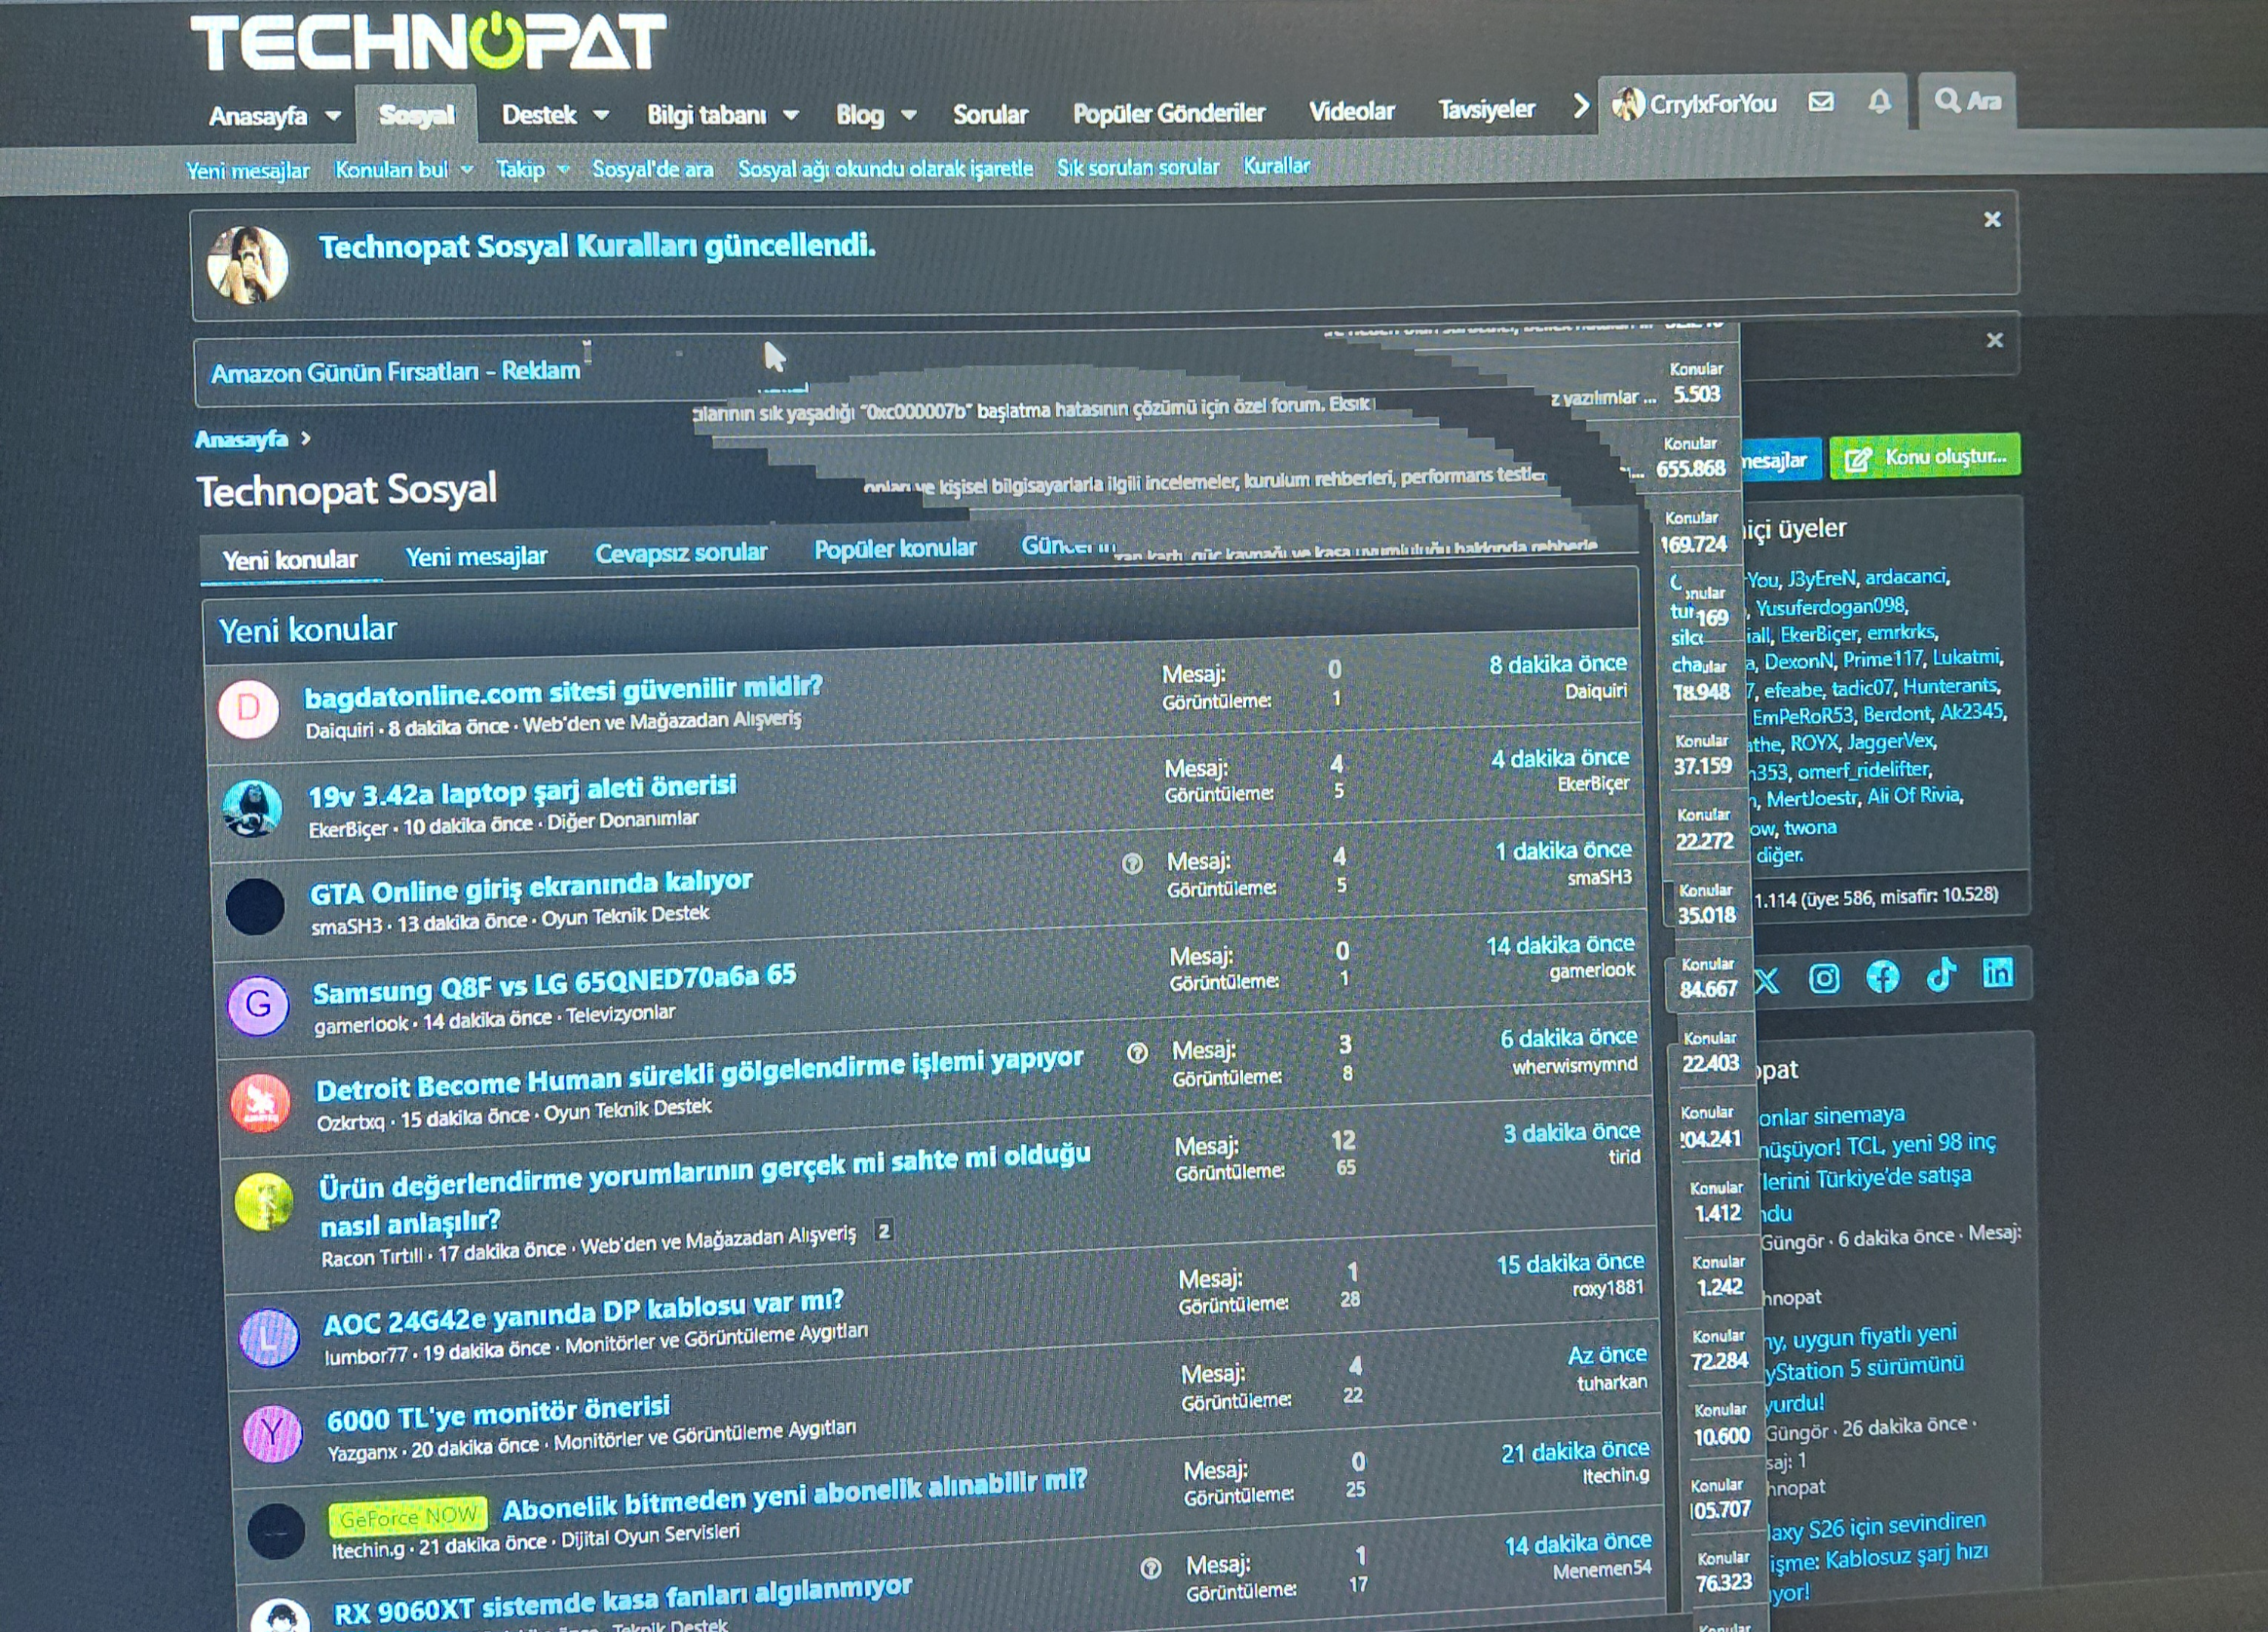Open Technopat's TikTok page

[1941, 975]
